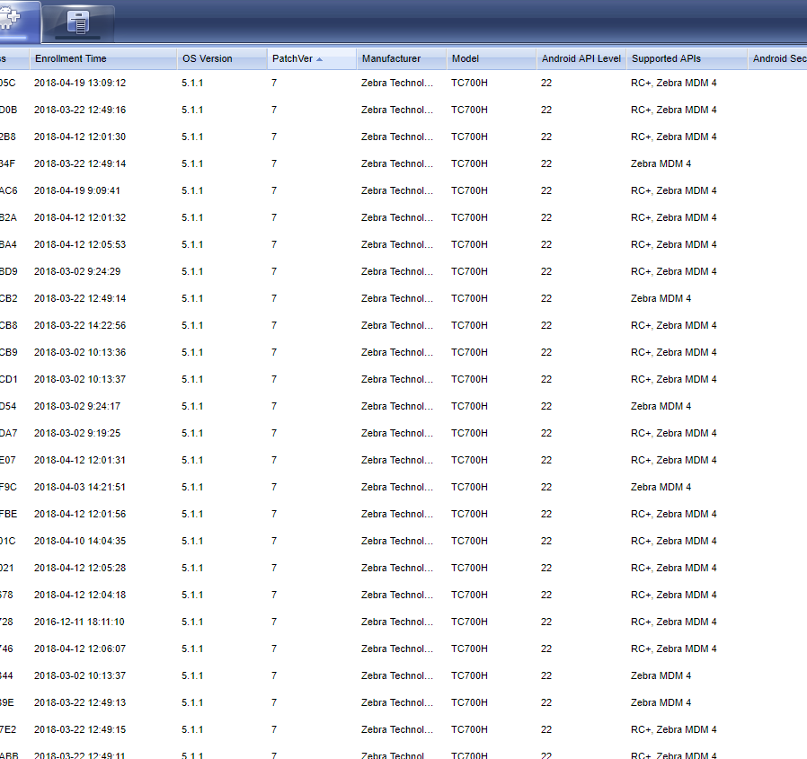Click the Manufacturer column header

coord(391,58)
